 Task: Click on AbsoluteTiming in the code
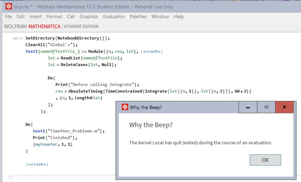coord(86,91)
